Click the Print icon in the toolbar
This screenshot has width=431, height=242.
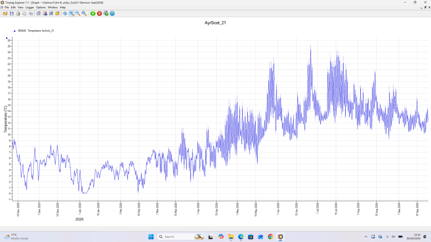click(x=18, y=13)
